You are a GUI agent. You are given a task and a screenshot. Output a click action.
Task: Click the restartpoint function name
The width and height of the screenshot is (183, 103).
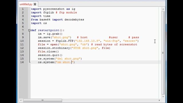pos(49,30)
